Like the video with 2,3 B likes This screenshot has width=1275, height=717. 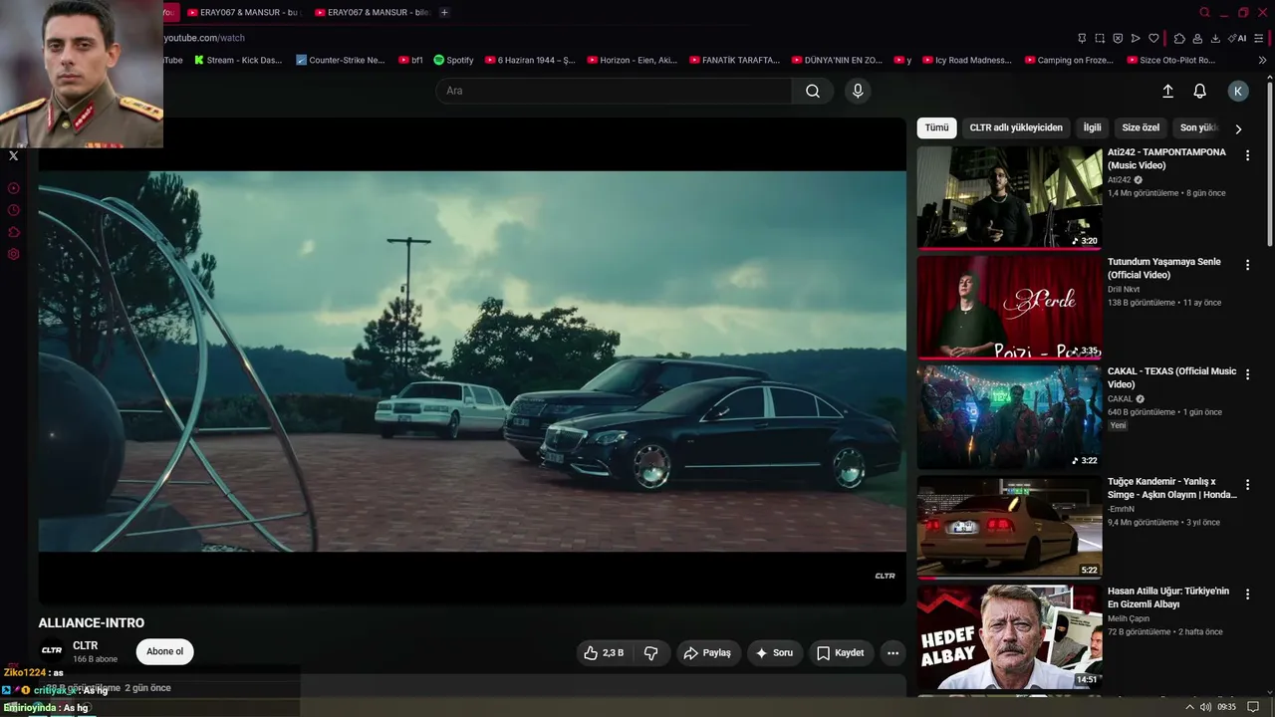click(604, 652)
